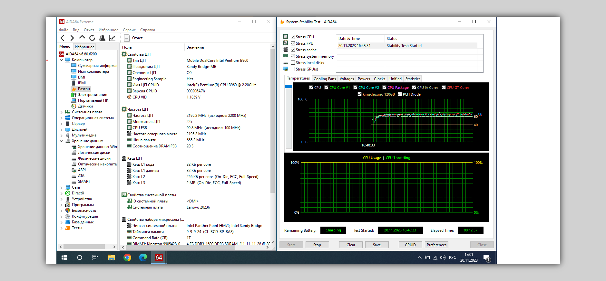Switch to the Statistics tab

click(x=413, y=79)
